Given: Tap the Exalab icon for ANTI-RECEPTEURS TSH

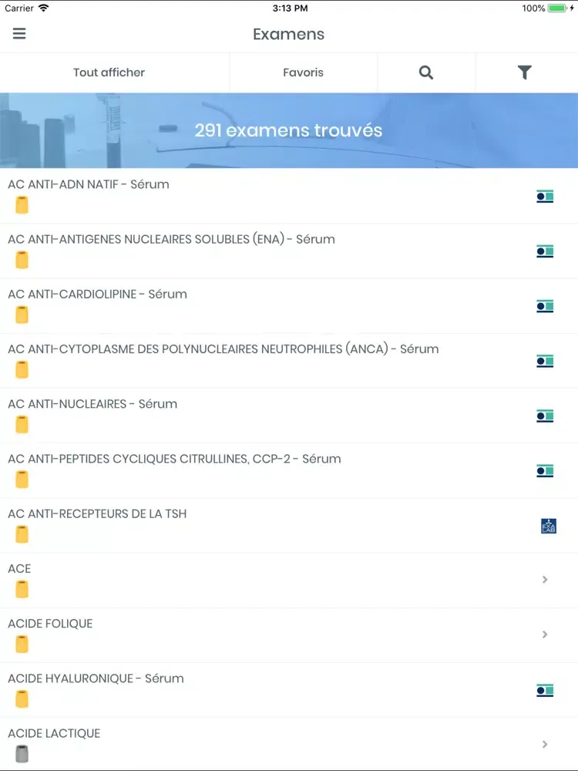Looking at the screenshot, I should [x=548, y=527].
